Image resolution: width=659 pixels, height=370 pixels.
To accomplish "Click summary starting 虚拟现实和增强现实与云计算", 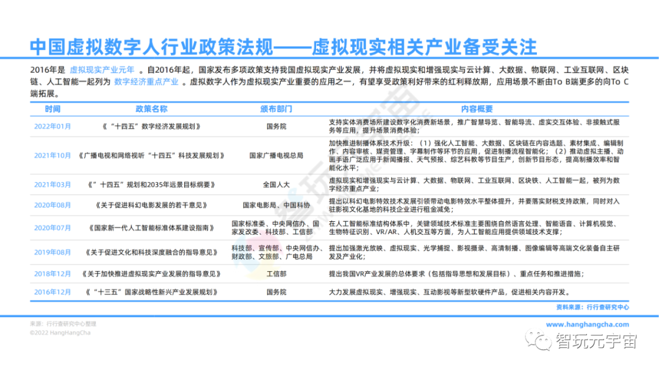I will tap(474, 185).
